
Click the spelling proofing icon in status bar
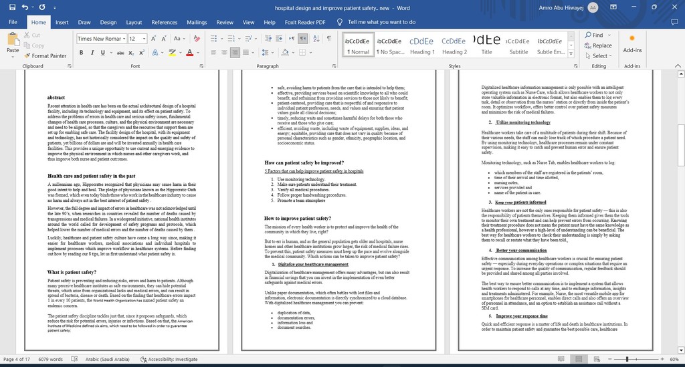(x=74, y=359)
